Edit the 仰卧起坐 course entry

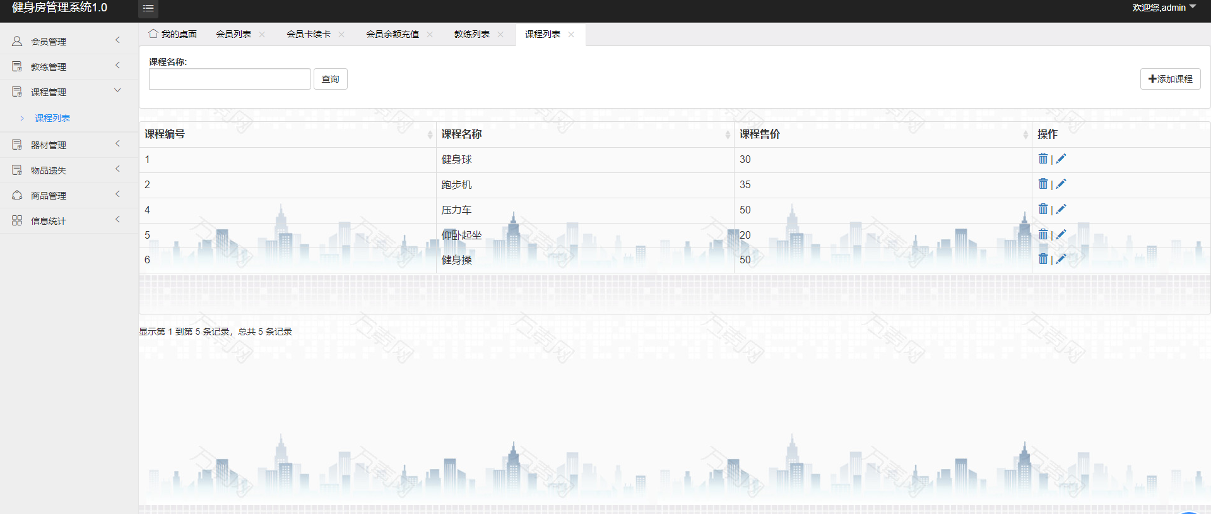[1061, 234]
